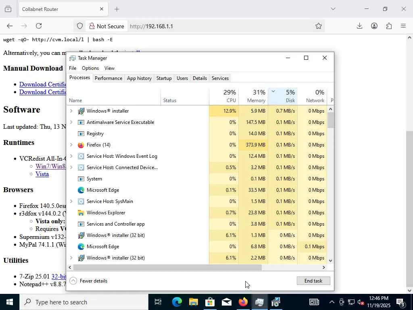Reload the page in Firefox
Image resolution: width=413 pixels, height=310 pixels.
point(39,26)
